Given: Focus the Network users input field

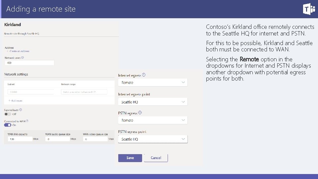Looking at the screenshot, I should click(29, 63).
